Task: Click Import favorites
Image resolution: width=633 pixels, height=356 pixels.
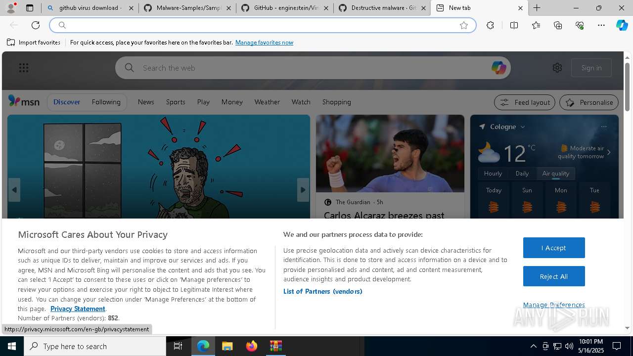Action: coord(34,43)
